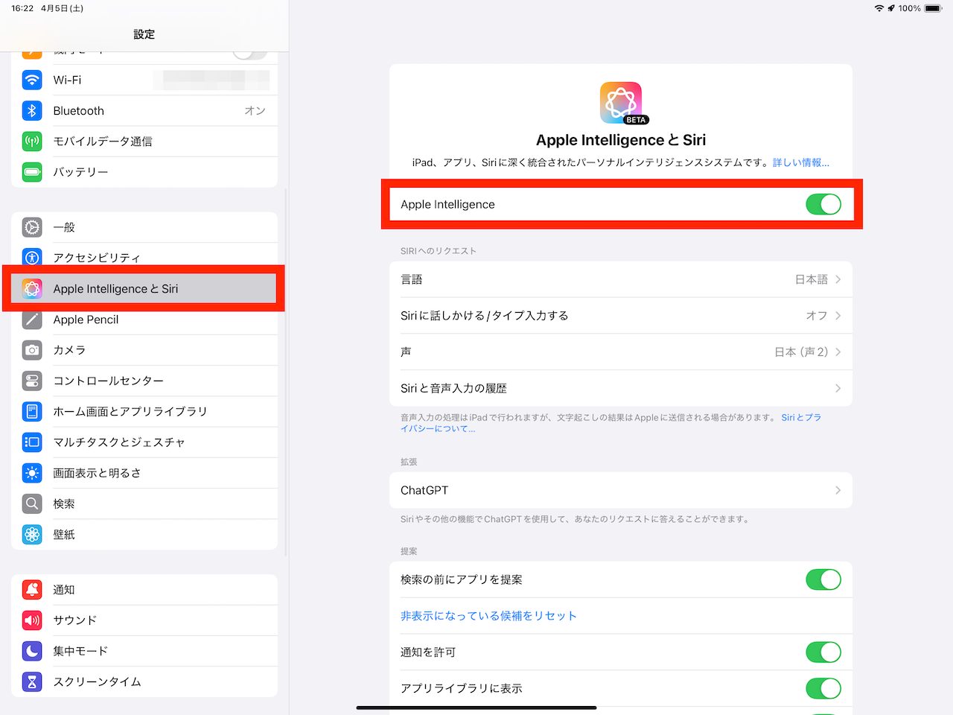Toggle the partially hidden switch above Wi-Fi
Screen dimensions: 953x715
(250, 54)
